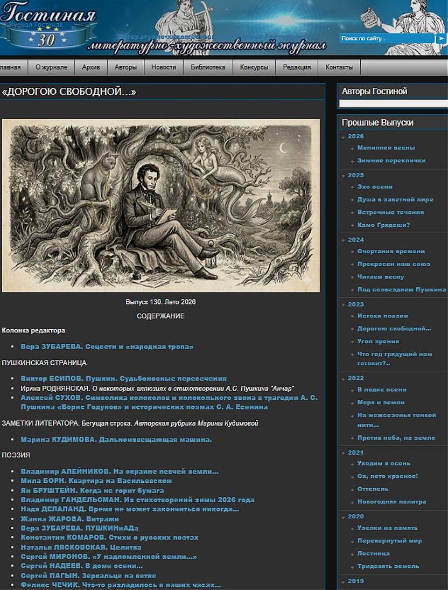Expand the 2020 year in past issues
Image resolution: width=448 pixels, height=590 pixels.
tap(356, 517)
